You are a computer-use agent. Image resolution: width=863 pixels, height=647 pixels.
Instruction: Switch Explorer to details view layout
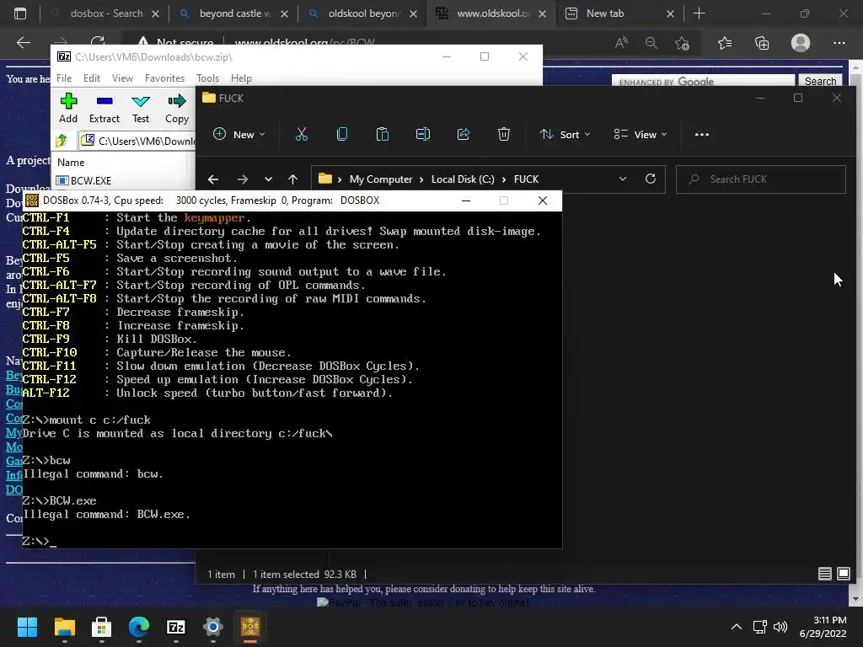pos(824,574)
